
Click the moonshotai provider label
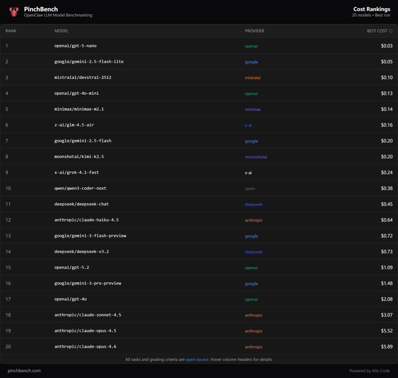256,157
